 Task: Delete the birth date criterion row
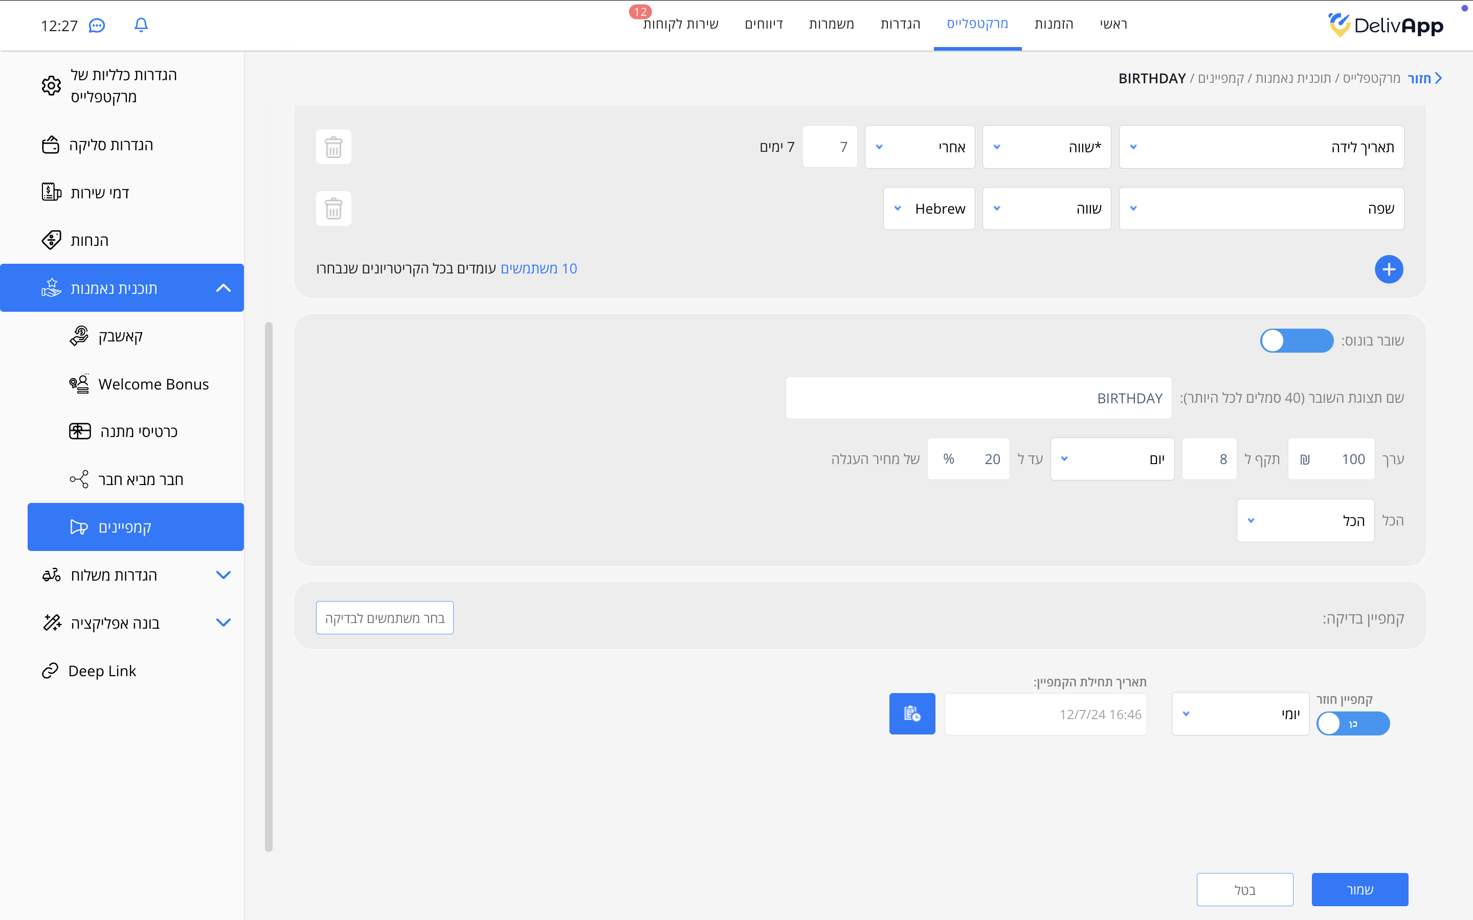[x=333, y=147]
